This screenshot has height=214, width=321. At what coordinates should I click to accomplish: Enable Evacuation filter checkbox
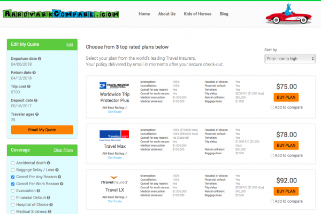click(x=13, y=191)
